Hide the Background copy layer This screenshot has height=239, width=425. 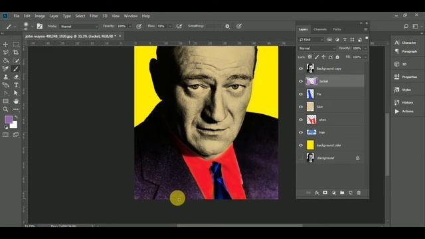(x=301, y=68)
